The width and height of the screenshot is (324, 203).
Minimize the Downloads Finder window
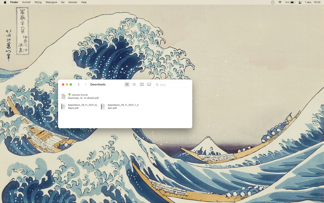67,84
